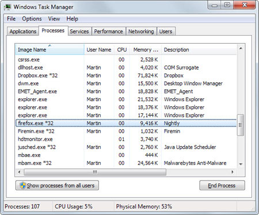Viewport: 259px width, 215px height.
Task: Click the 444 K memory value
Action: point(151,155)
